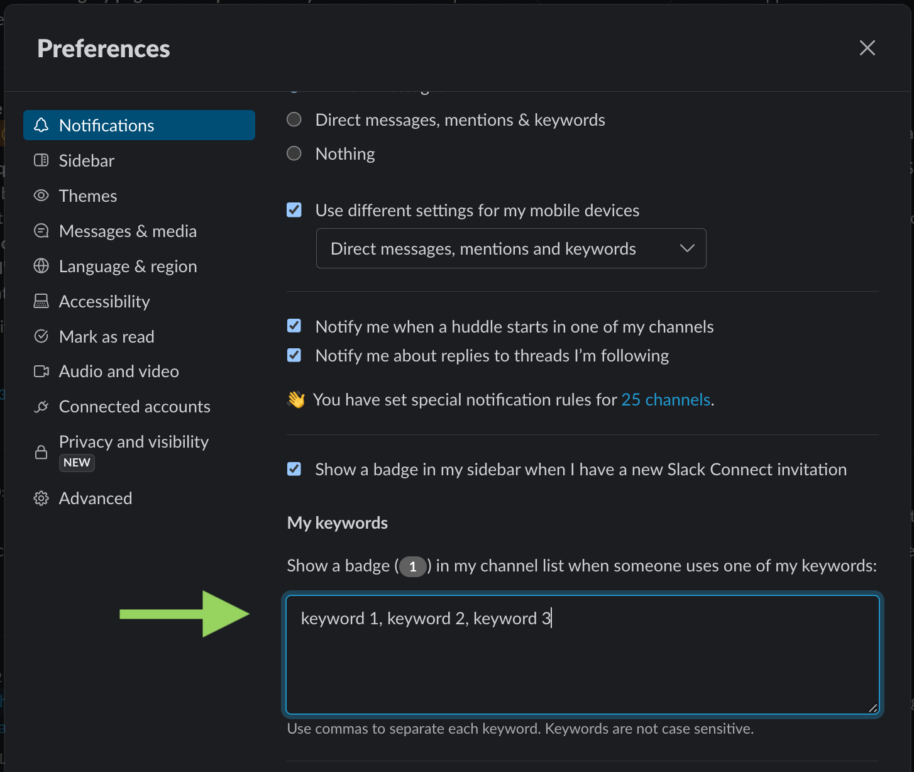
Task: Uncheck Use different settings for mobile devices
Action: click(x=294, y=210)
